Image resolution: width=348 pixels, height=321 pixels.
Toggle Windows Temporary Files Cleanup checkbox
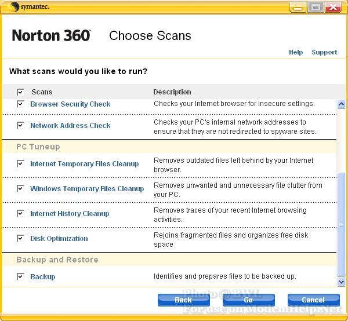(20, 188)
